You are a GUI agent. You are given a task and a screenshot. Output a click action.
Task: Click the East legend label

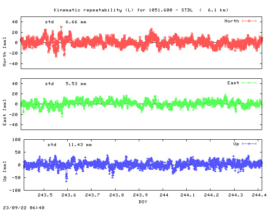tap(233, 83)
